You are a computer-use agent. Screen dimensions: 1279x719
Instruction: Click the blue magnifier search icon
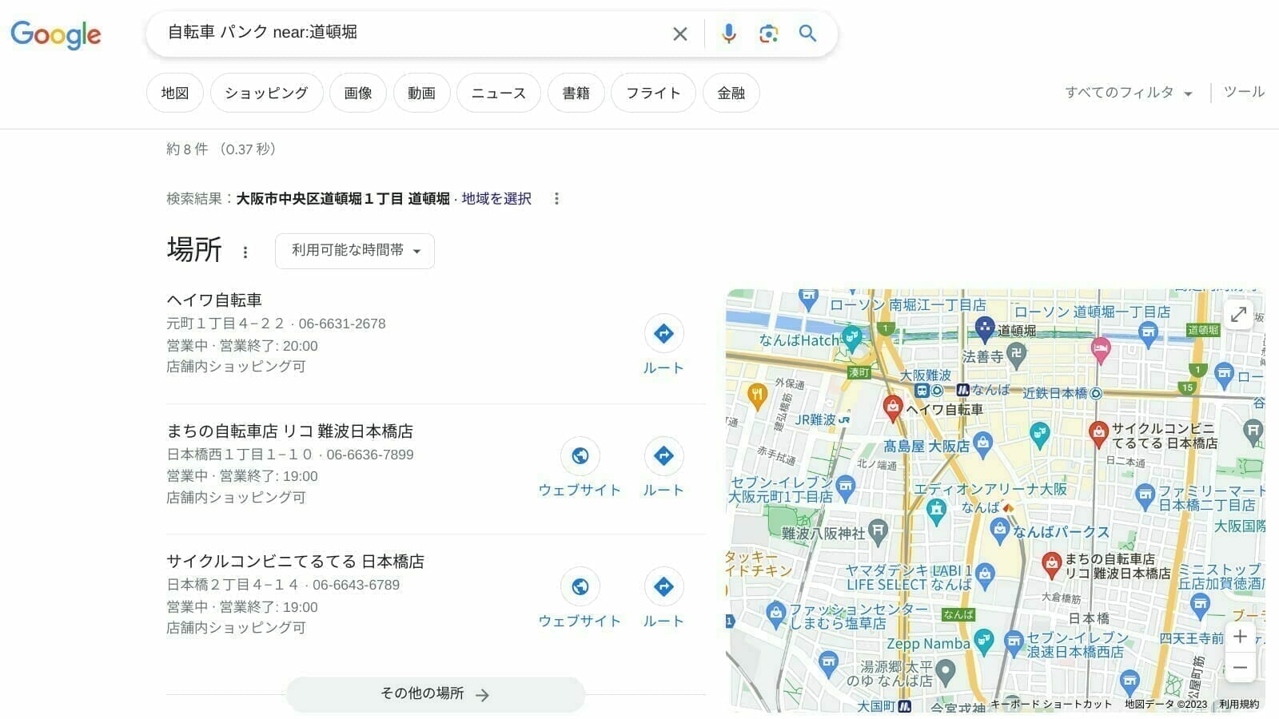[x=807, y=34]
